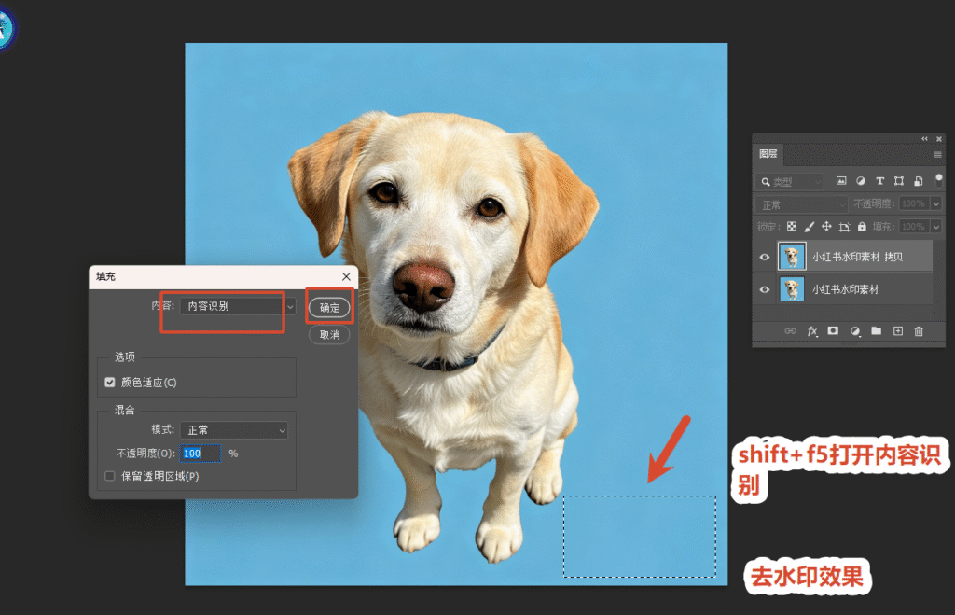Hide the 小红书水印素材 拷贝 layer

(x=765, y=257)
